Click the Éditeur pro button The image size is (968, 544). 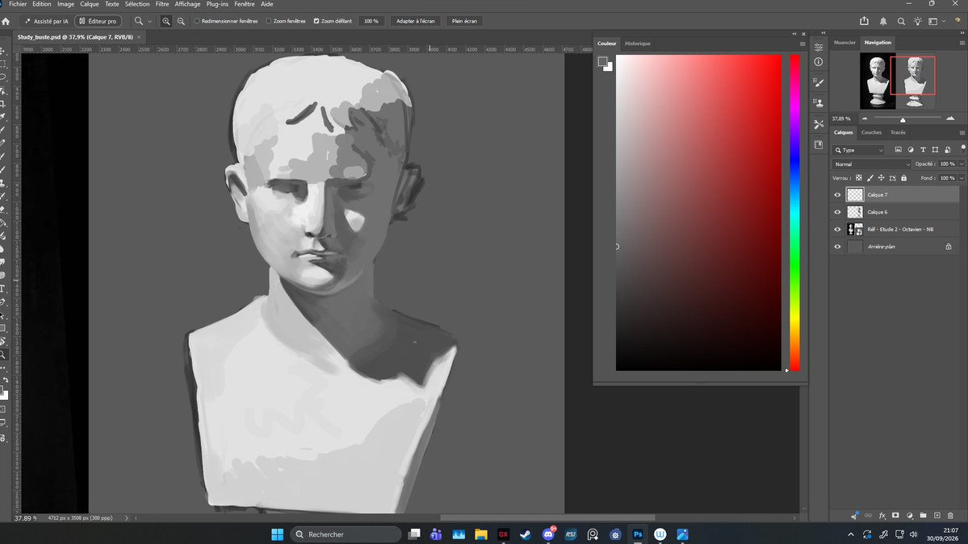pos(98,21)
